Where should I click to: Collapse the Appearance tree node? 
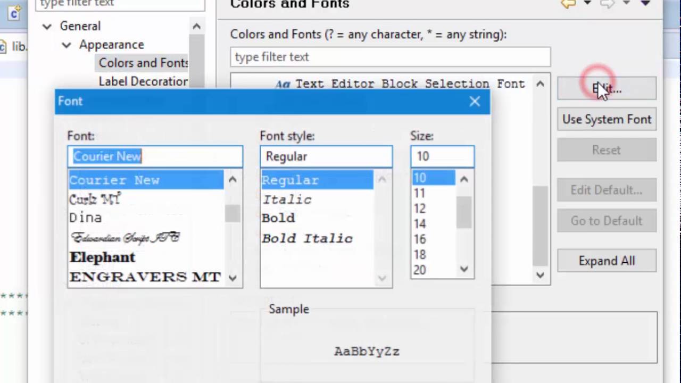pyautogui.click(x=67, y=45)
